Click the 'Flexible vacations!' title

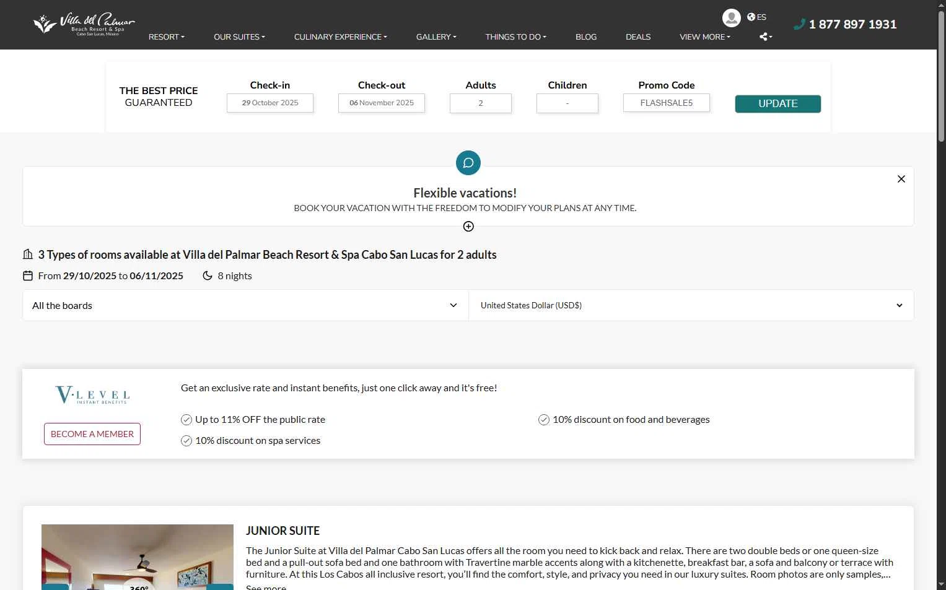point(465,193)
